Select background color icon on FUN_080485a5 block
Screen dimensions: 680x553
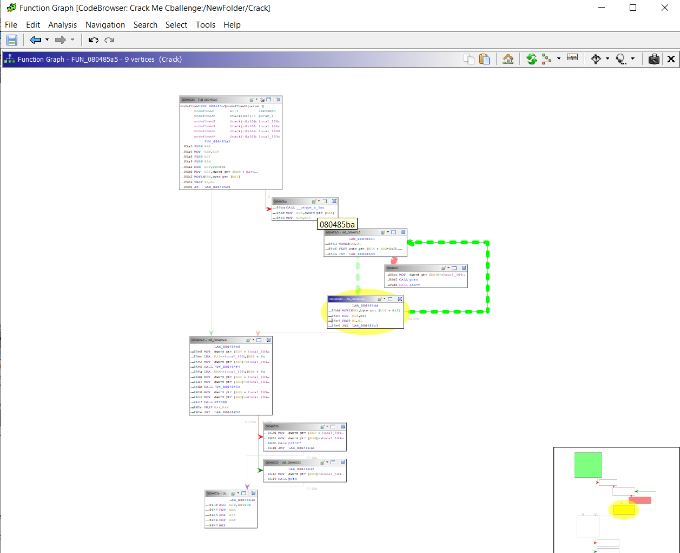[252, 100]
